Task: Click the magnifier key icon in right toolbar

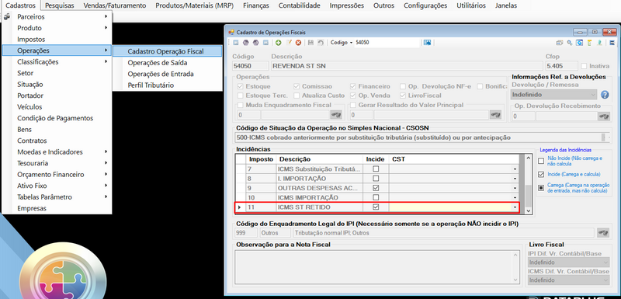Action: coord(570,43)
